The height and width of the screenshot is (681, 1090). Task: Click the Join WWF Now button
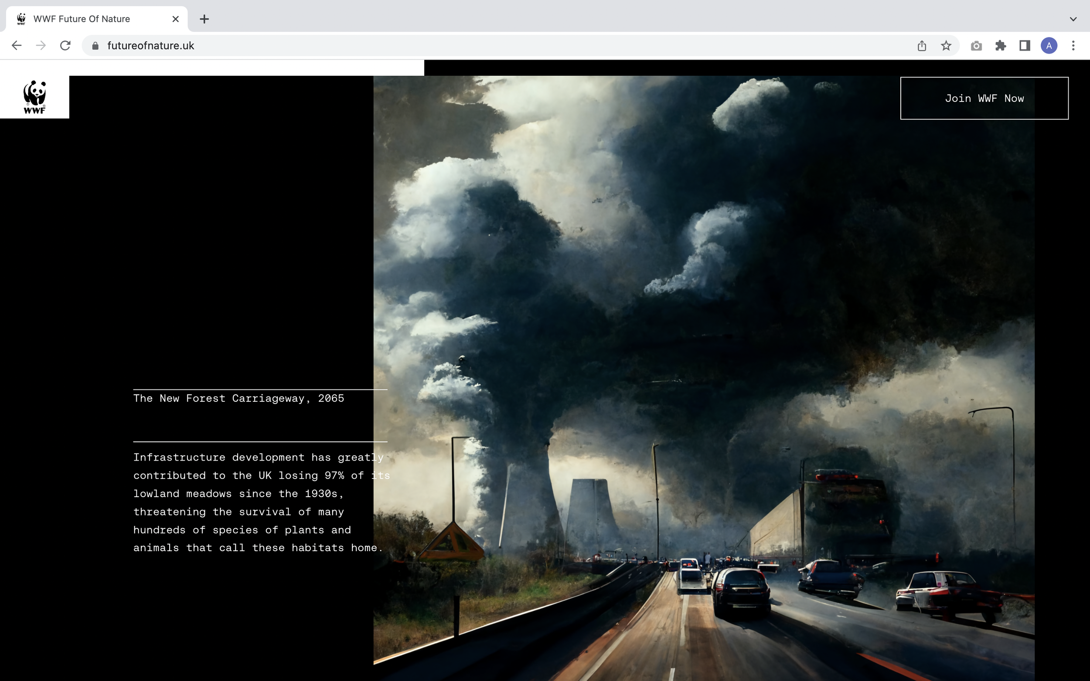(984, 98)
